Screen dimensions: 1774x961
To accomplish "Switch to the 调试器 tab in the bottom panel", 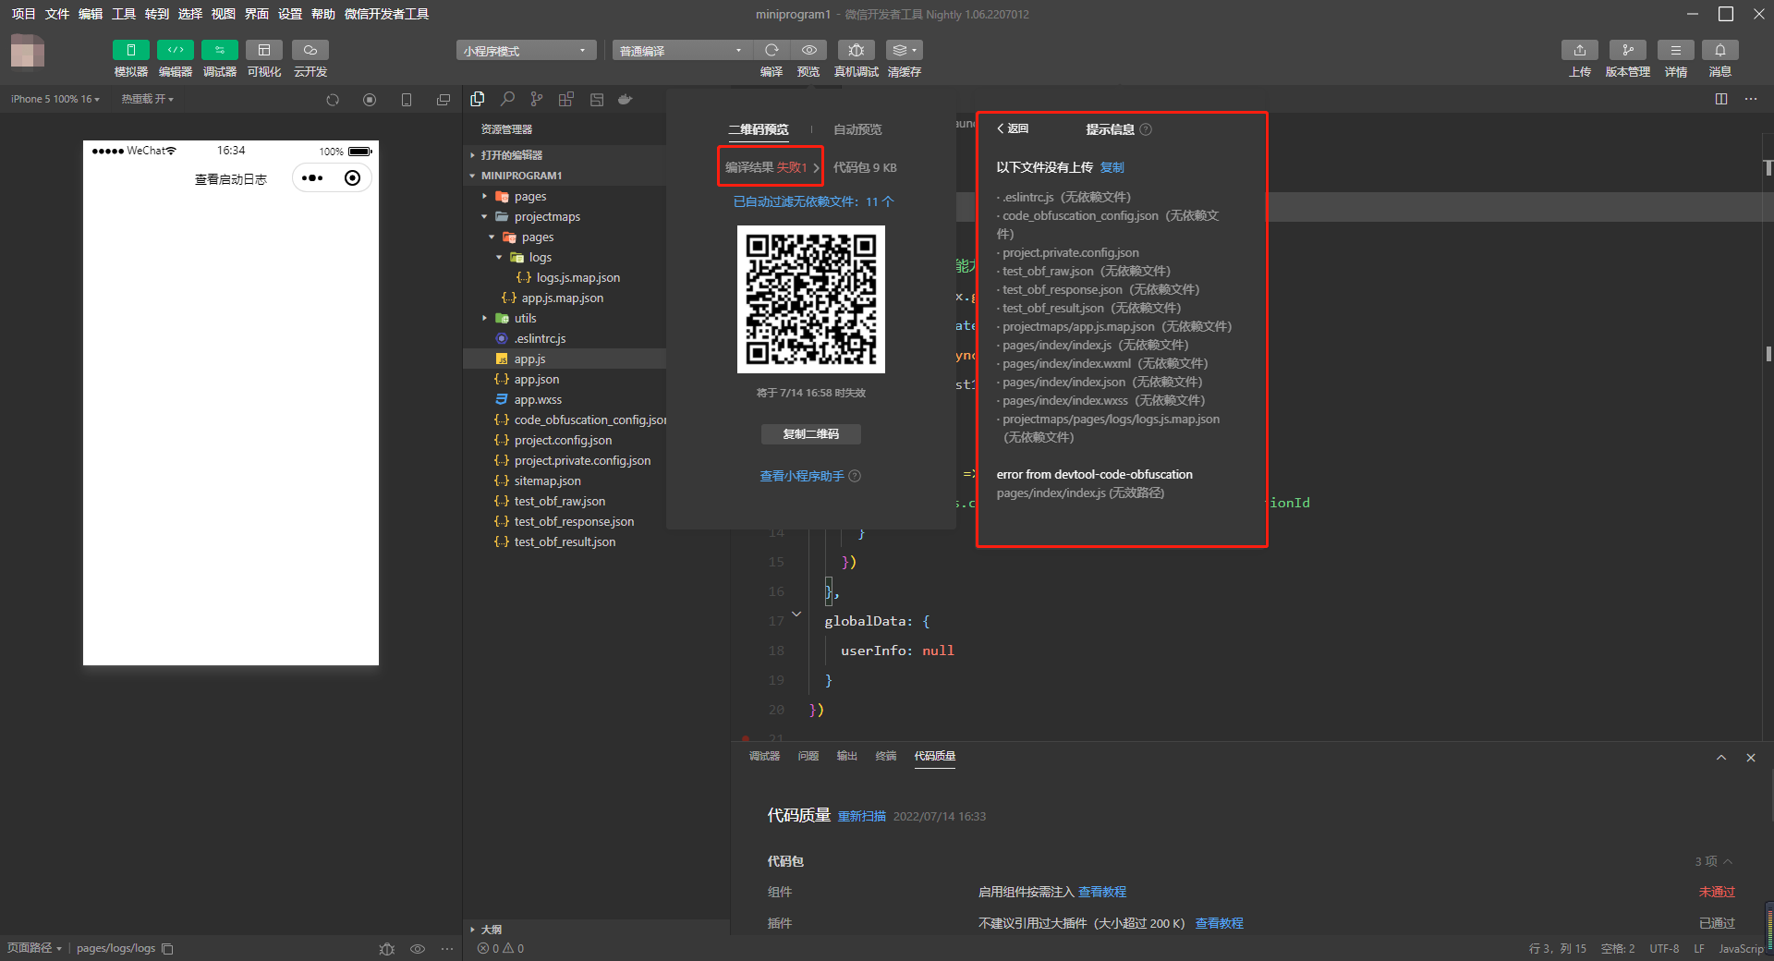I will click(x=764, y=756).
